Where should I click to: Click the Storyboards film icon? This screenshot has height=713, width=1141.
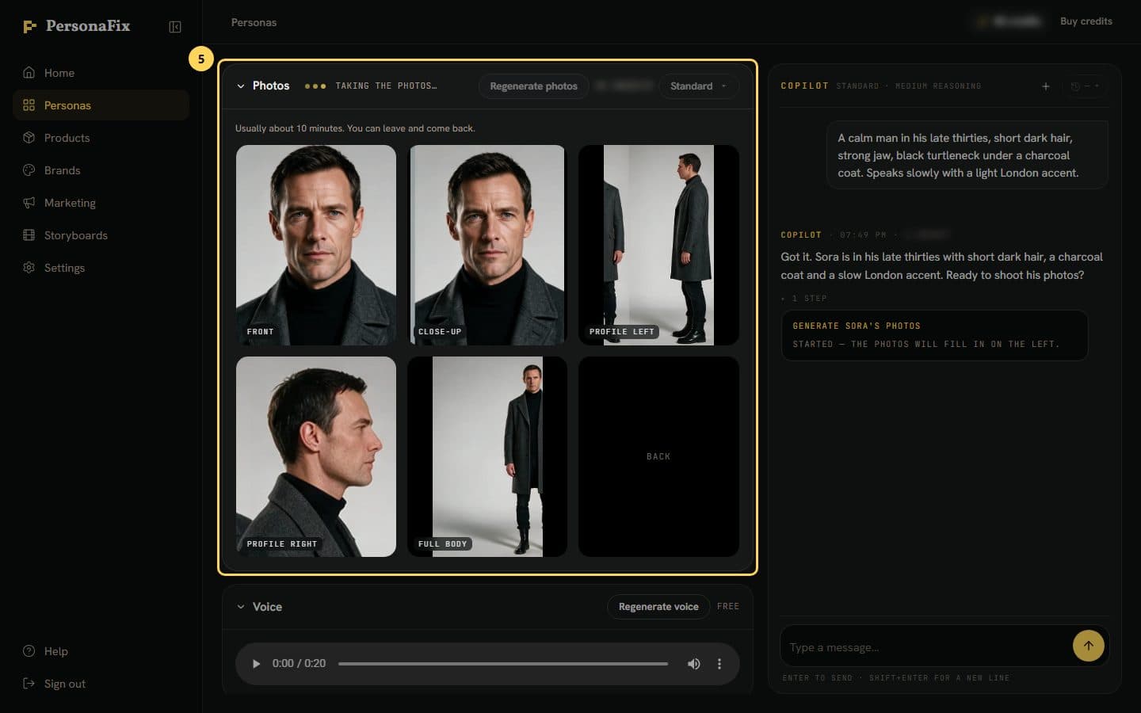29,235
